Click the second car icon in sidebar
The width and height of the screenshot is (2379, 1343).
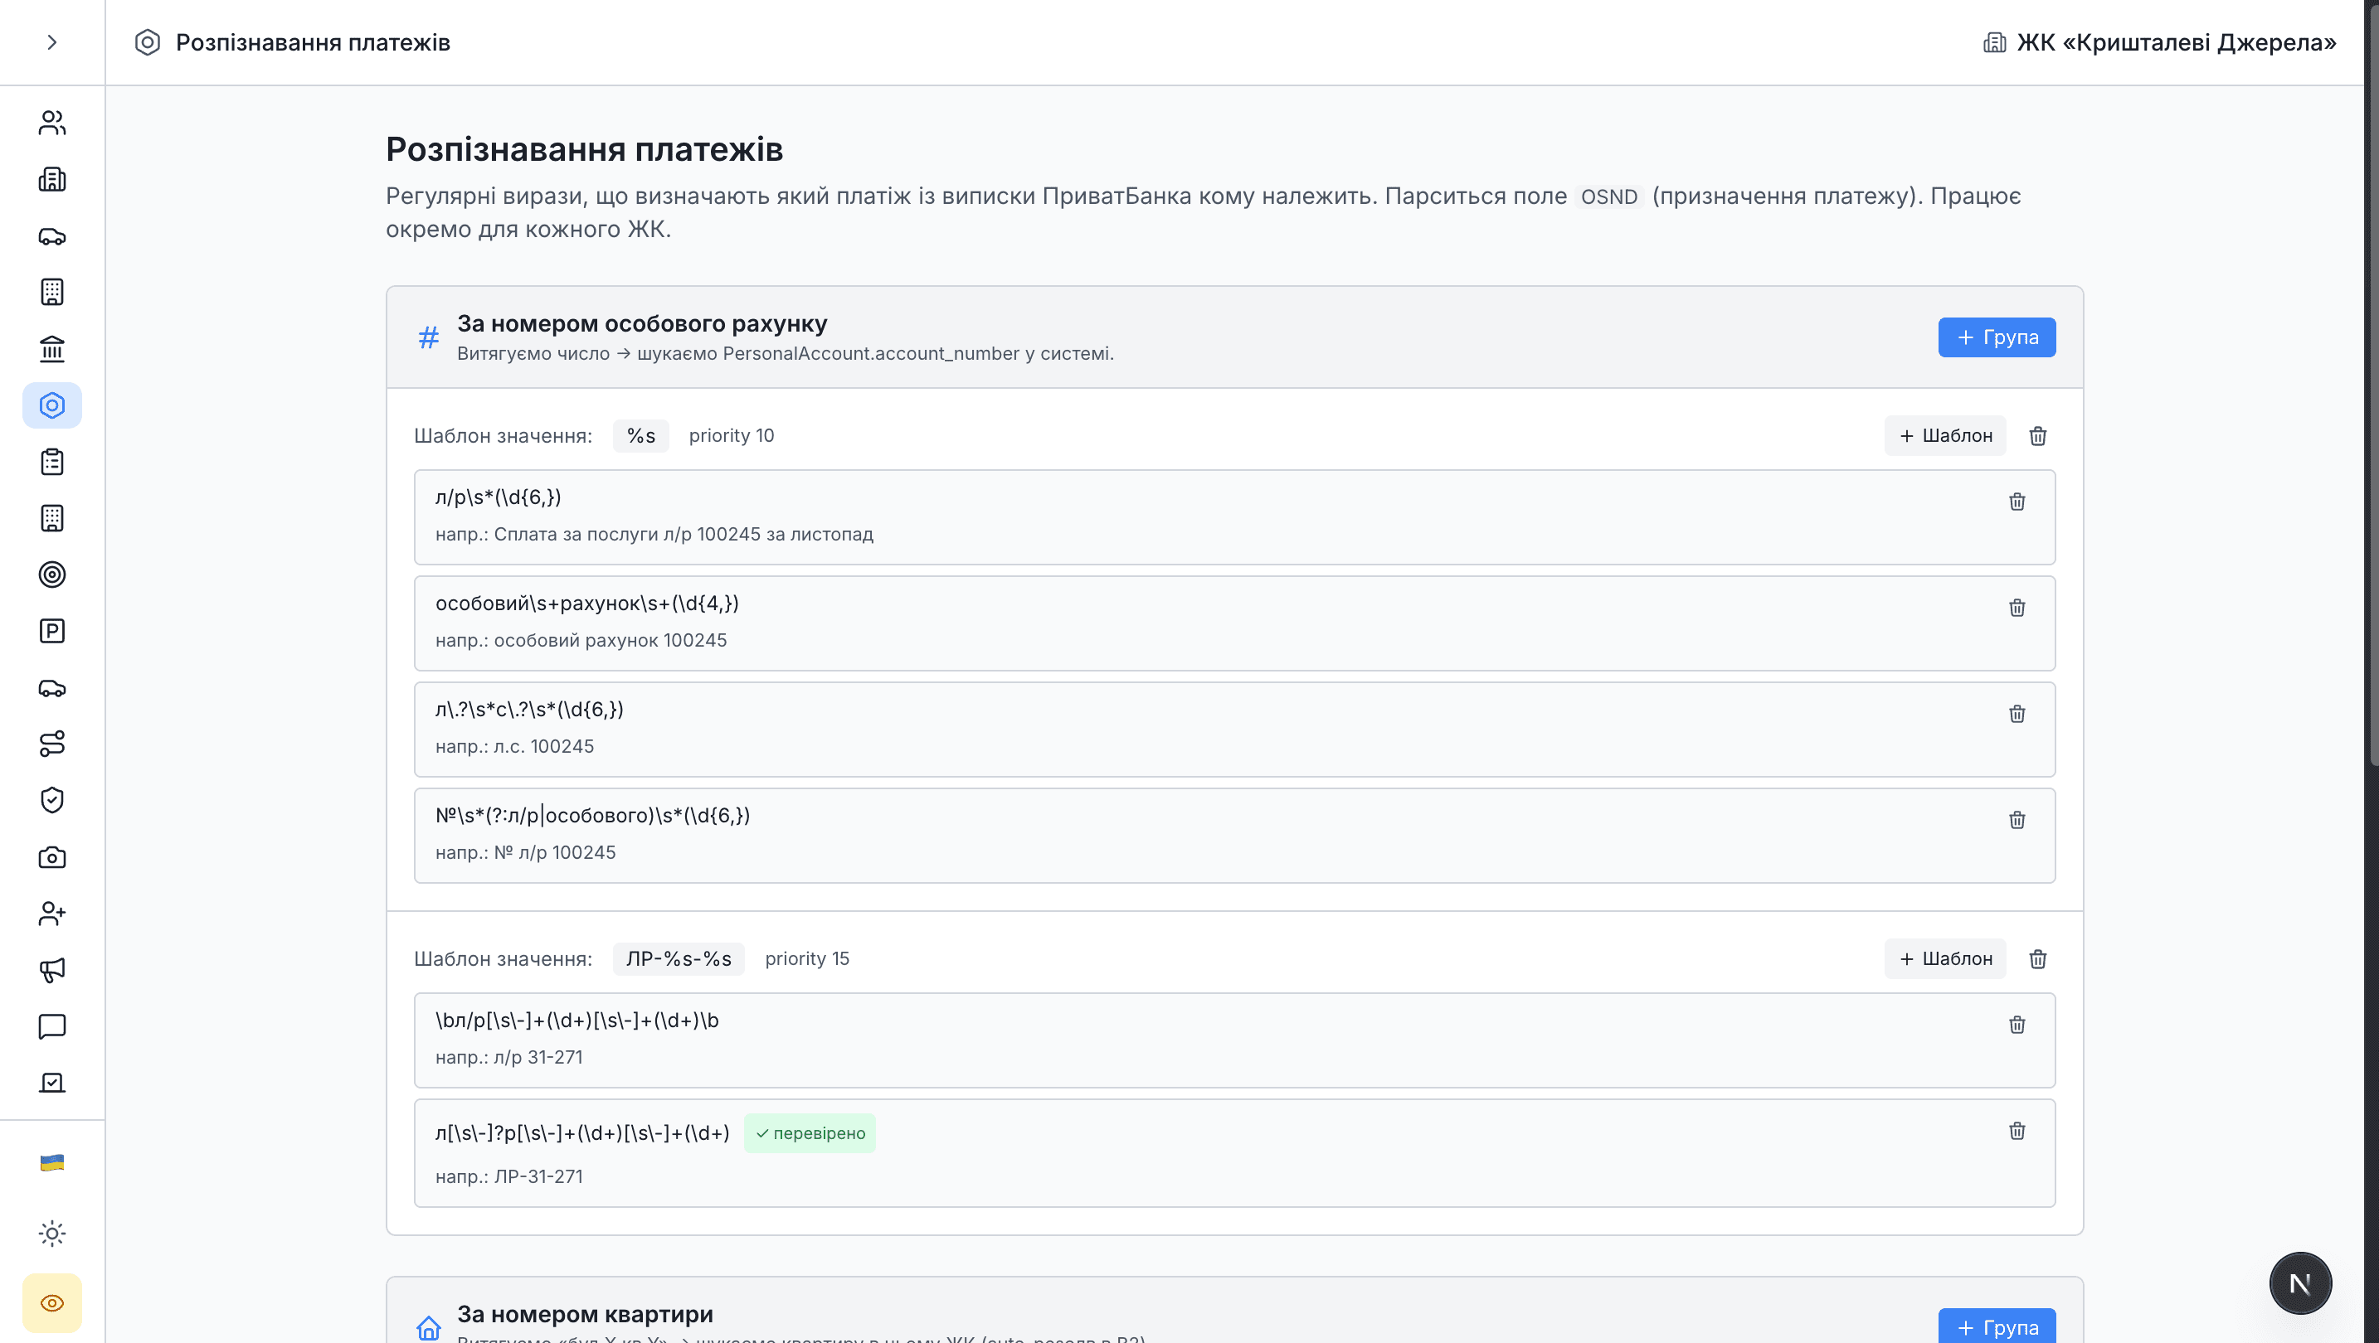(x=51, y=687)
